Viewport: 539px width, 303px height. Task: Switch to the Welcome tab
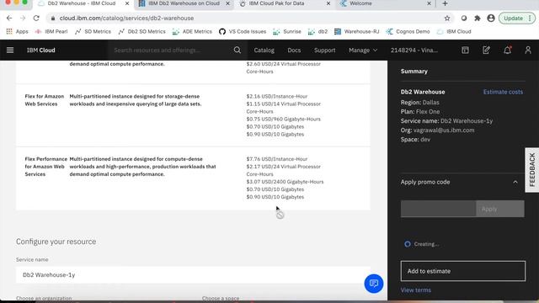(360, 3)
